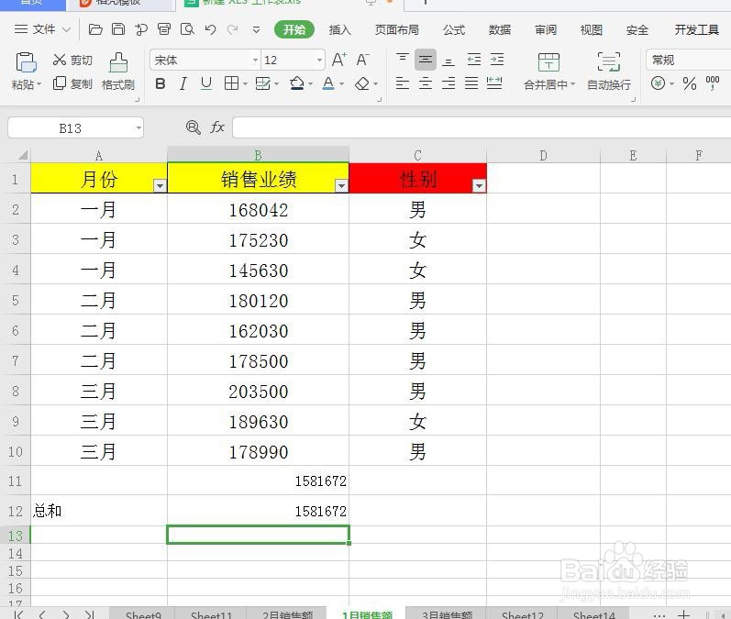Copy selection with 复制
Viewport: 731px width, 619px height.
pyautogui.click(x=72, y=83)
